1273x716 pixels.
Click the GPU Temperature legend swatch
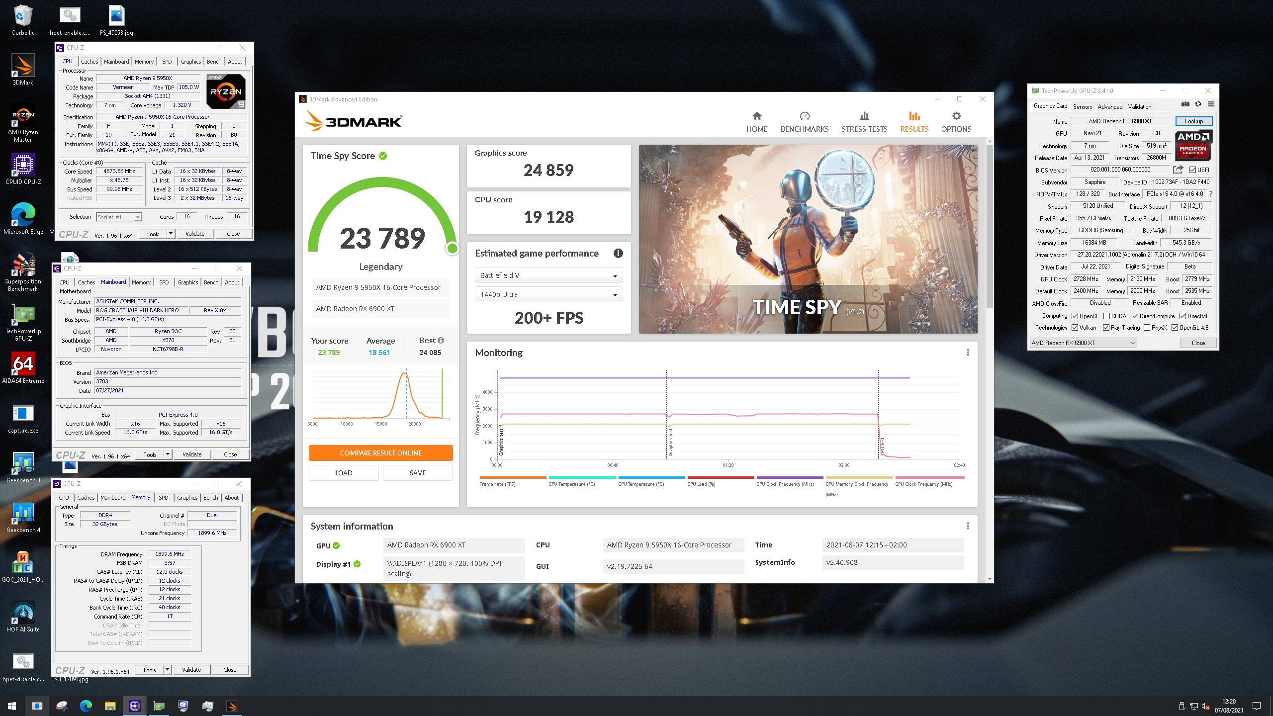(x=651, y=477)
